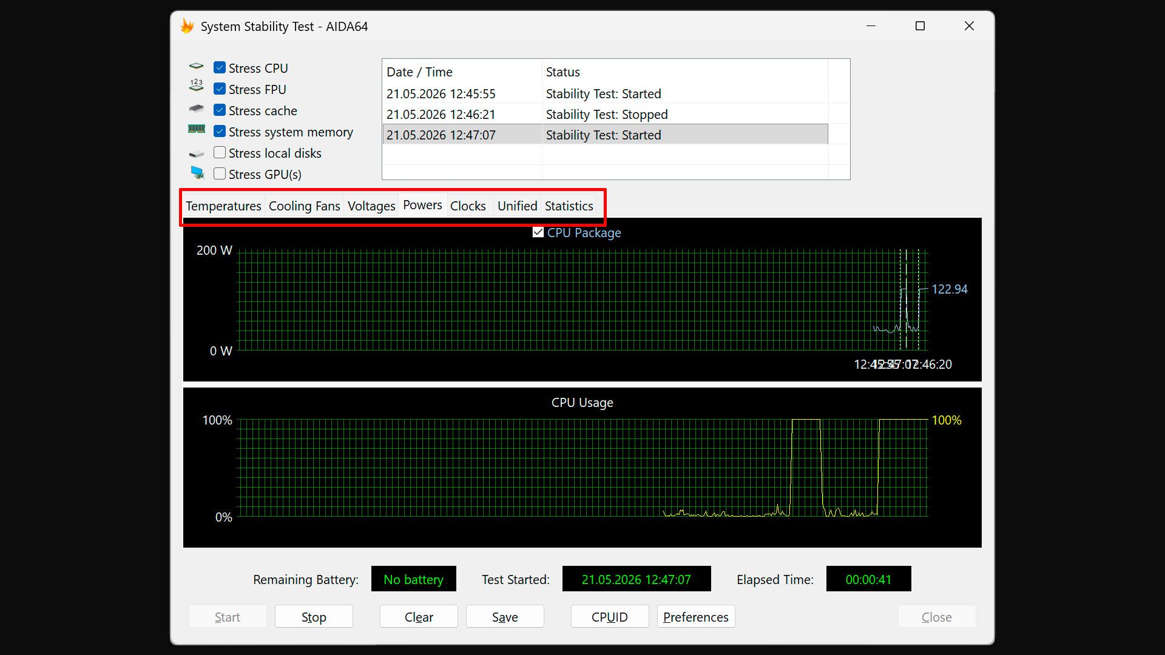This screenshot has width=1165, height=655.
Task: Click the Date / Time column header
Action: tap(462, 72)
